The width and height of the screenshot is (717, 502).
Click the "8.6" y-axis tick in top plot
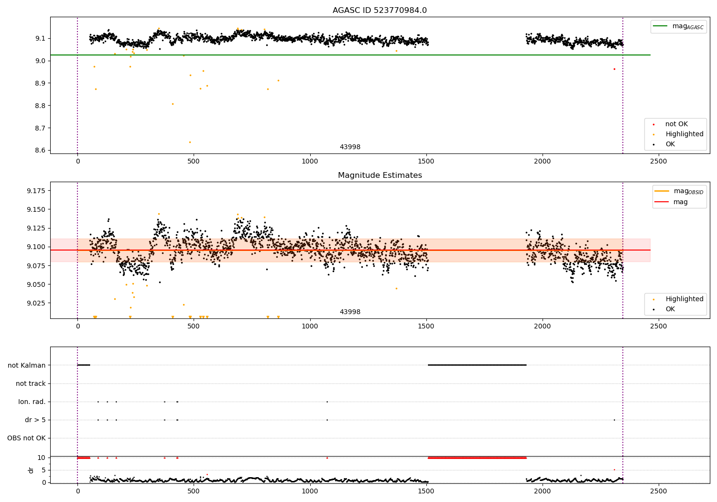click(40, 151)
